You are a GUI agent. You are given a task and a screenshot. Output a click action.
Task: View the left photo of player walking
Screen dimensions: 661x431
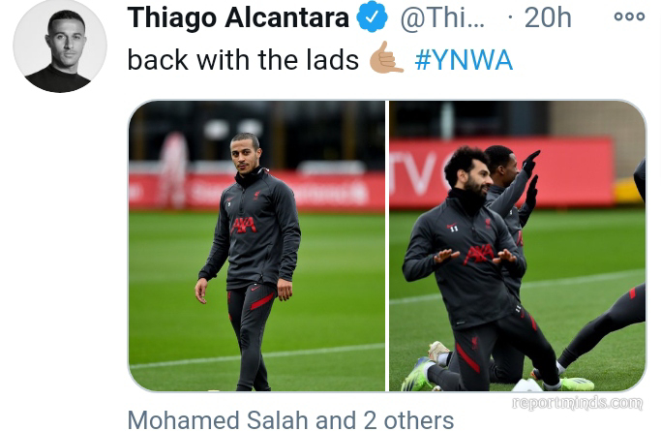[x=256, y=245]
